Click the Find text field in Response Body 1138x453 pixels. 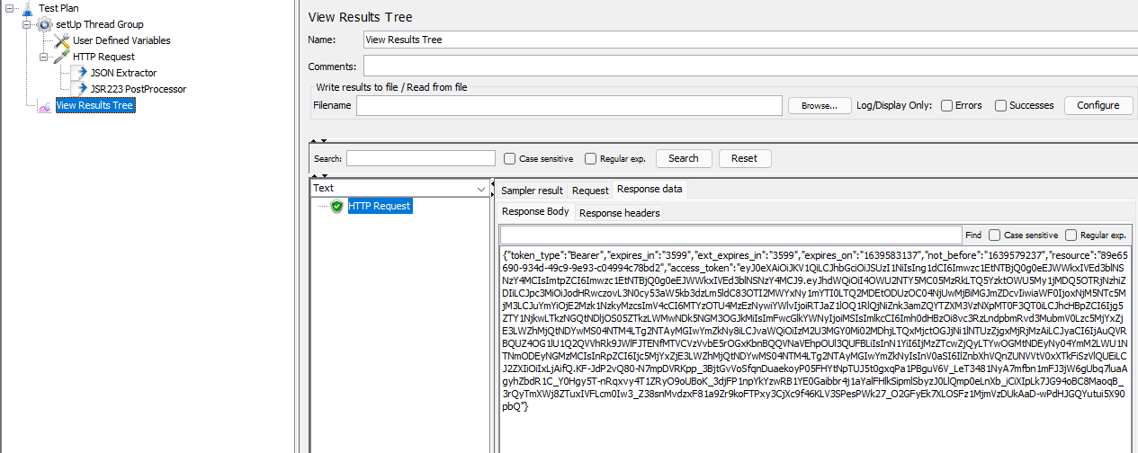[730, 235]
